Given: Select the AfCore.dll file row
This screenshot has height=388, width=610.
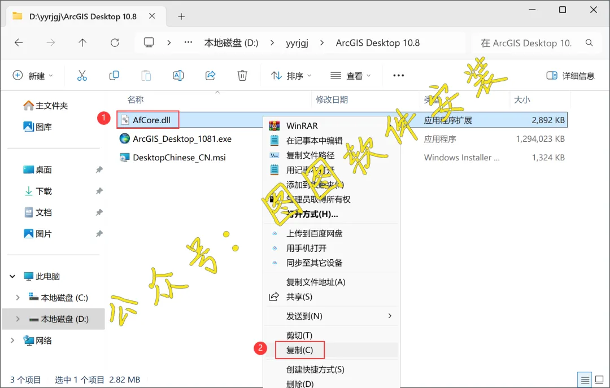Looking at the screenshot, I should (342, 120).
